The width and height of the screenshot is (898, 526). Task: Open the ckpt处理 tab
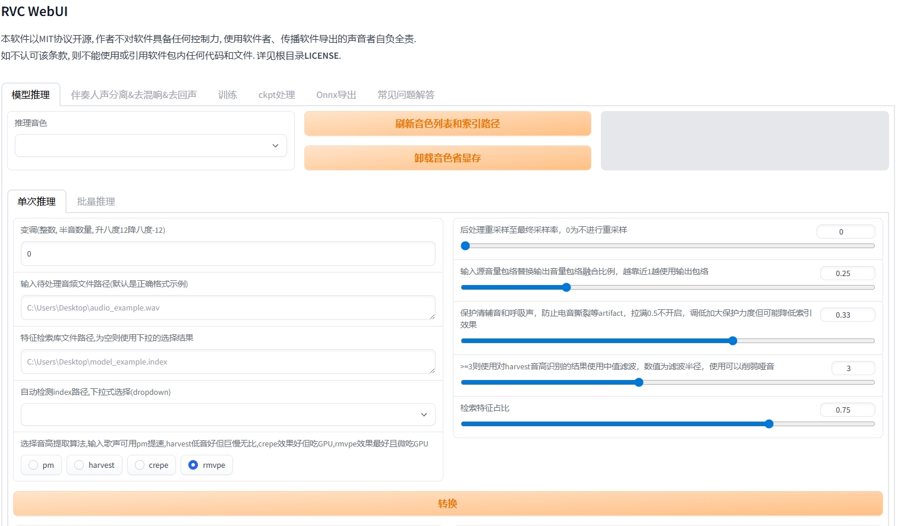coord(276,94)
